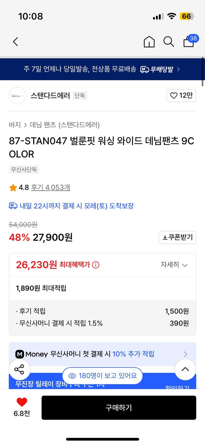The image size is (205, 445).
Task: Tap the 구매하기 purchase button
Action: 119,408
